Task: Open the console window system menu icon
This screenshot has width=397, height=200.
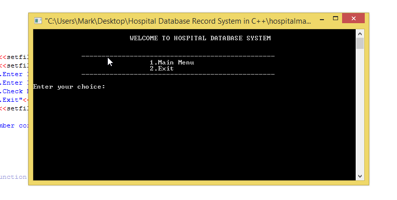Action: (x=38, y=21)
